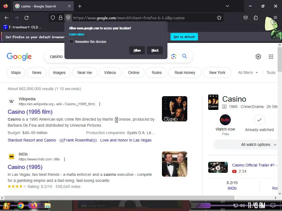Mark movie as Already watched
Viewport: 282px width, 211px height.
259,120
